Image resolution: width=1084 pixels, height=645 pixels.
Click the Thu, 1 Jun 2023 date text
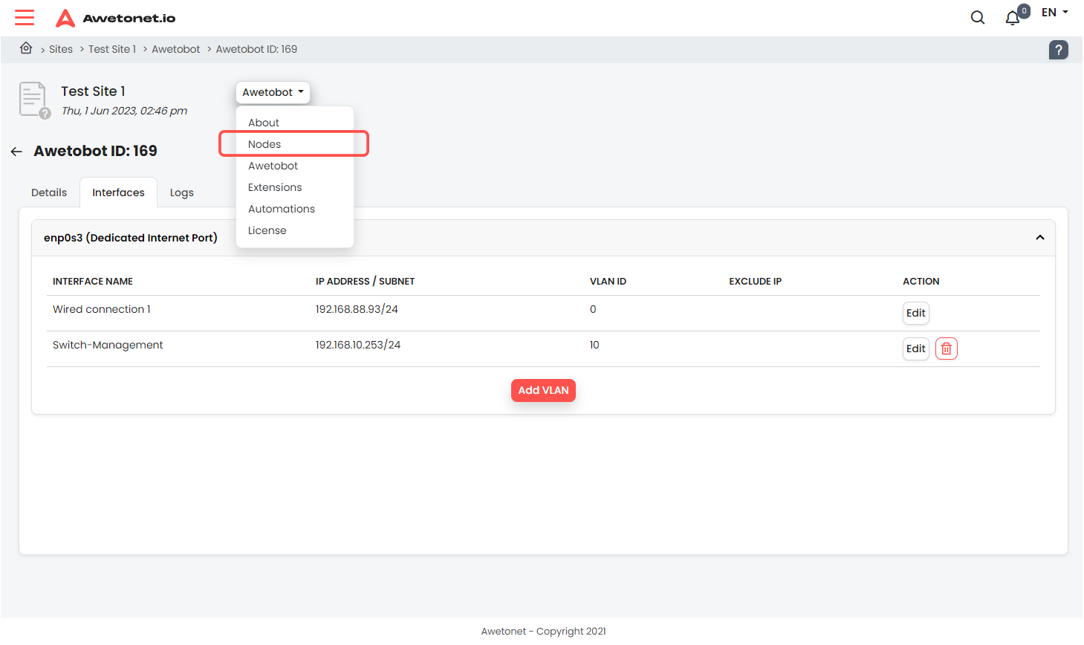124,111
